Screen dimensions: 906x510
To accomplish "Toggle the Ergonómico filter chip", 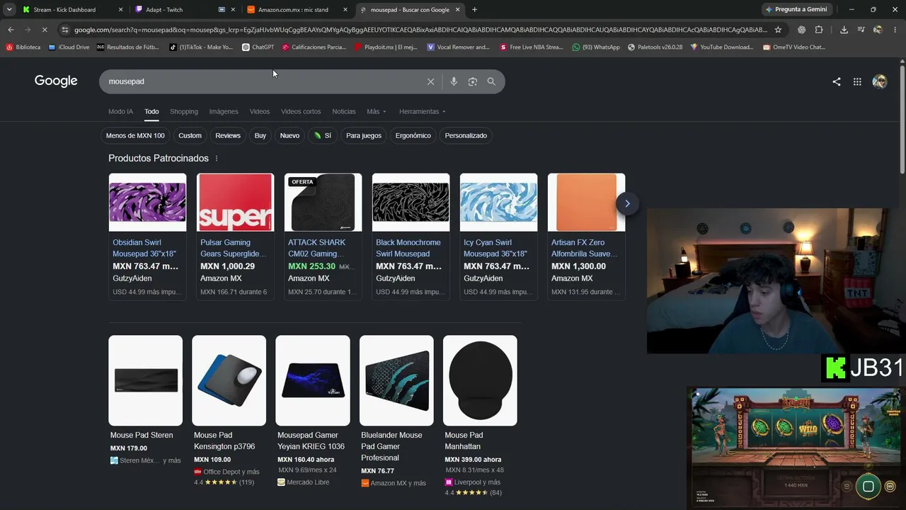I will (413, 135).
